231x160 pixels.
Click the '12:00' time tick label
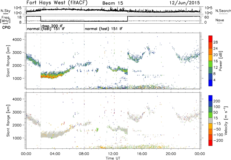coord(113,154)
